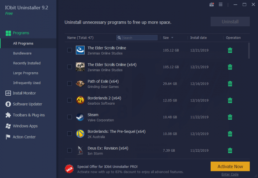Click the red SALE badge icon
Image resolution: width=258 pixels, height=178 pixels.
(x=69, y=169)
